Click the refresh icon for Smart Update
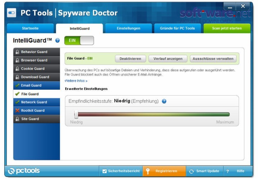The width and height of the screenshot is (258, 179). pos(191,171)
